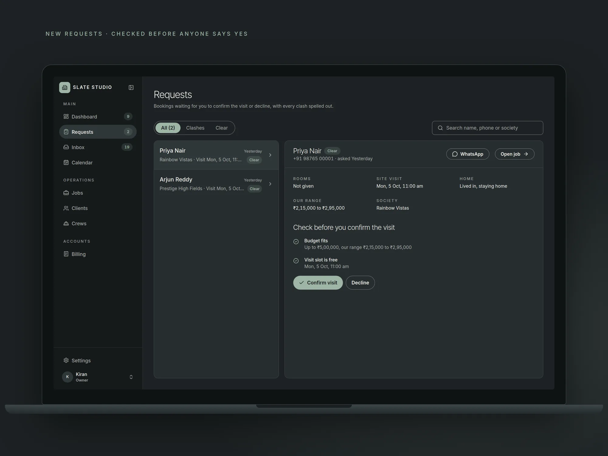Viewport: 608px width, 456px height.
Task: Confirm visit for Priya Nair
Action: (318, 283)
